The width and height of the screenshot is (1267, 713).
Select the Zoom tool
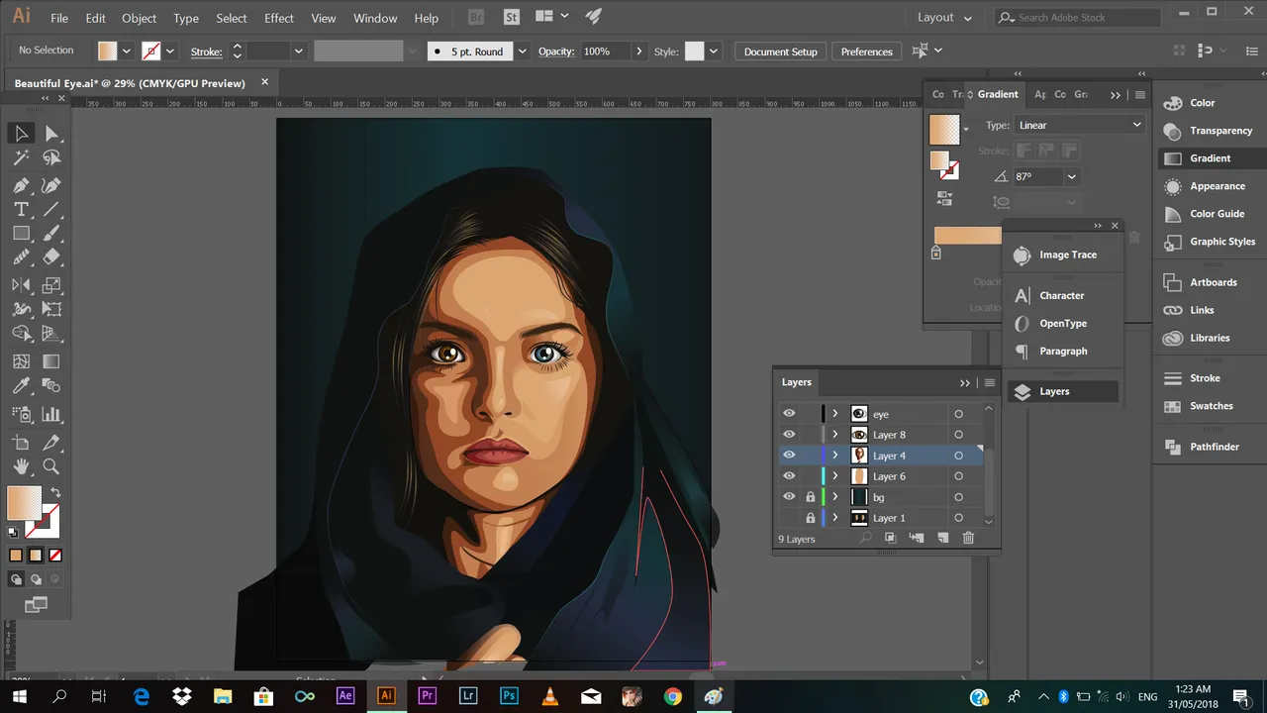51,466
